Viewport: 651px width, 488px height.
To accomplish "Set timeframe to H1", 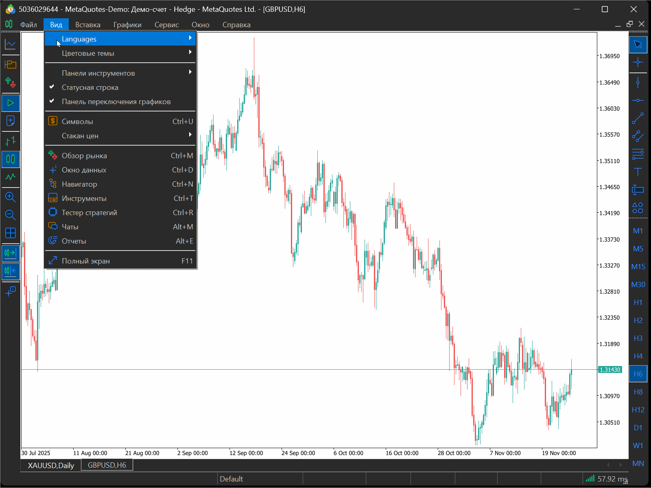I will coord(638,303).
